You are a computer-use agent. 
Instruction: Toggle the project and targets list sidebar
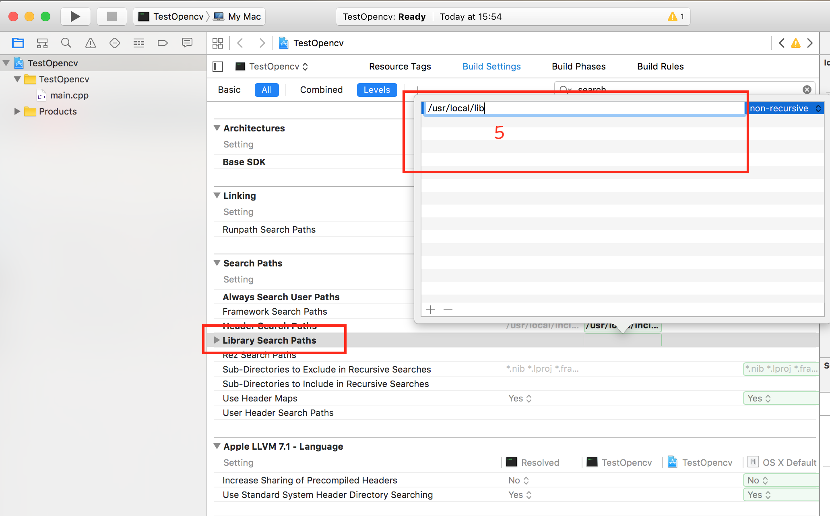218,66
